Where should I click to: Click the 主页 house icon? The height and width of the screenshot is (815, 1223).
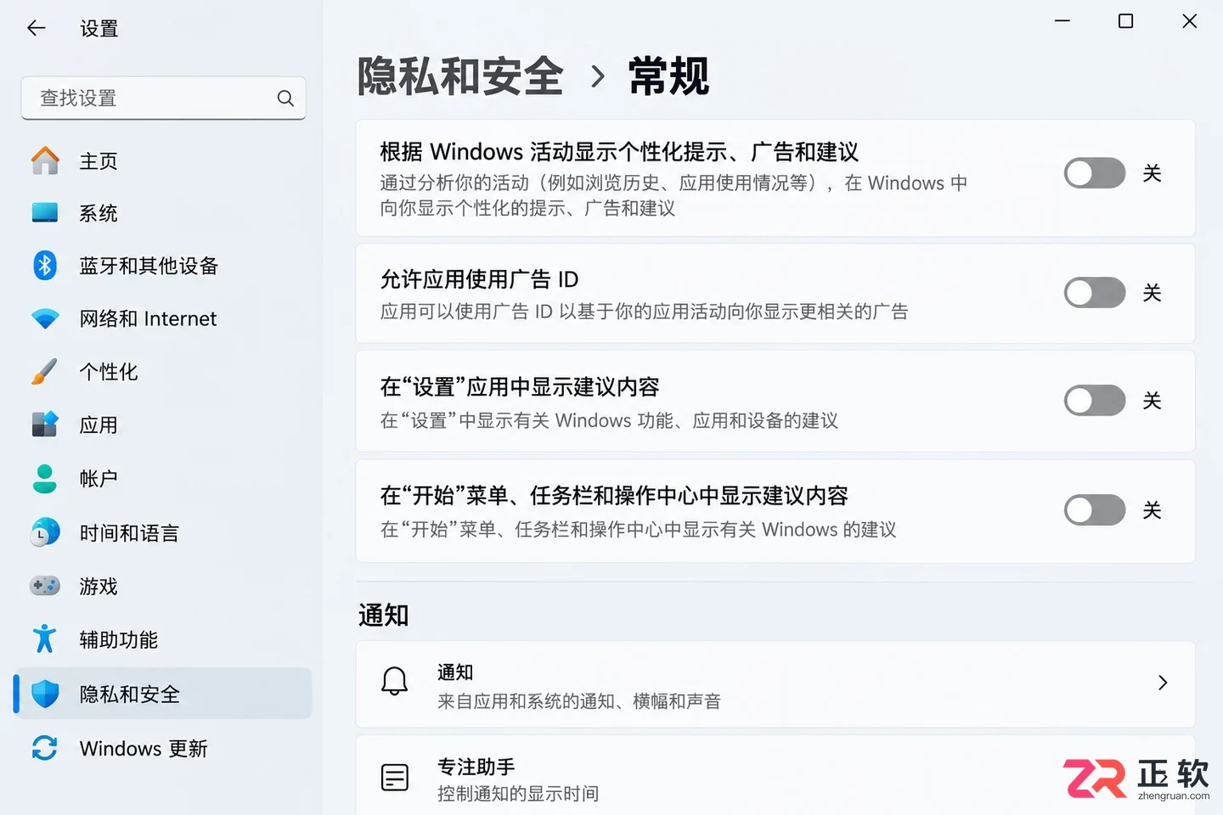(45, 160)
